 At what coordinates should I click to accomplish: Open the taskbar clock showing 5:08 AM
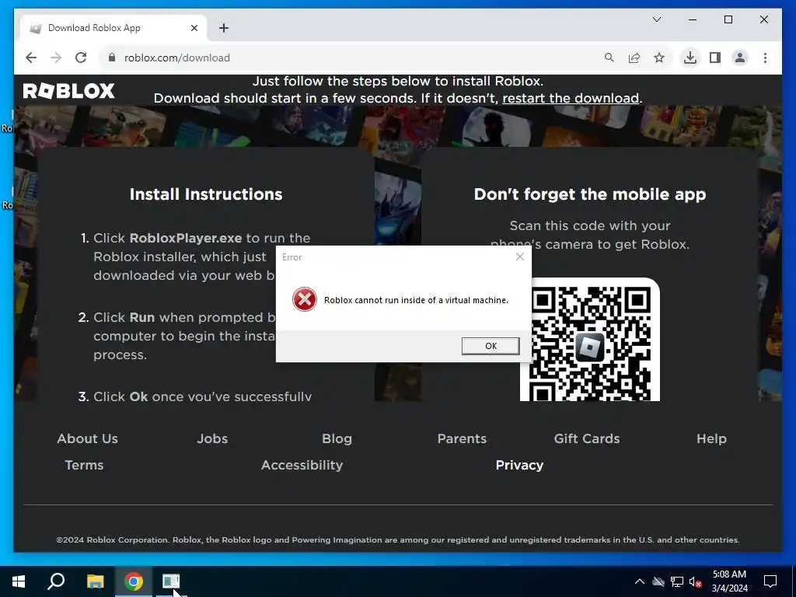pyautogui.click(x=729, y=581)
